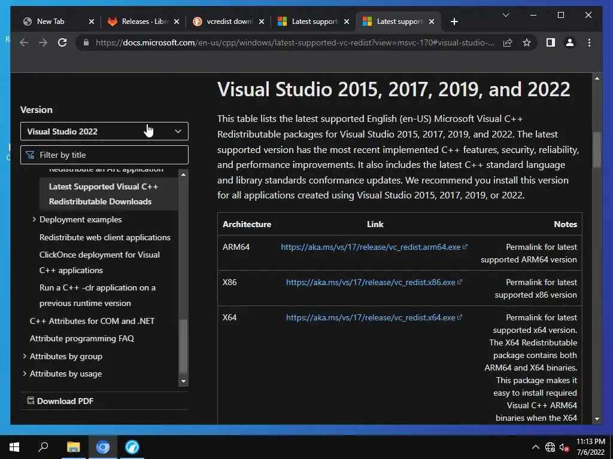Click the share page icon in address bar
This screenshot has width=613, height=459.
[508, 42]
